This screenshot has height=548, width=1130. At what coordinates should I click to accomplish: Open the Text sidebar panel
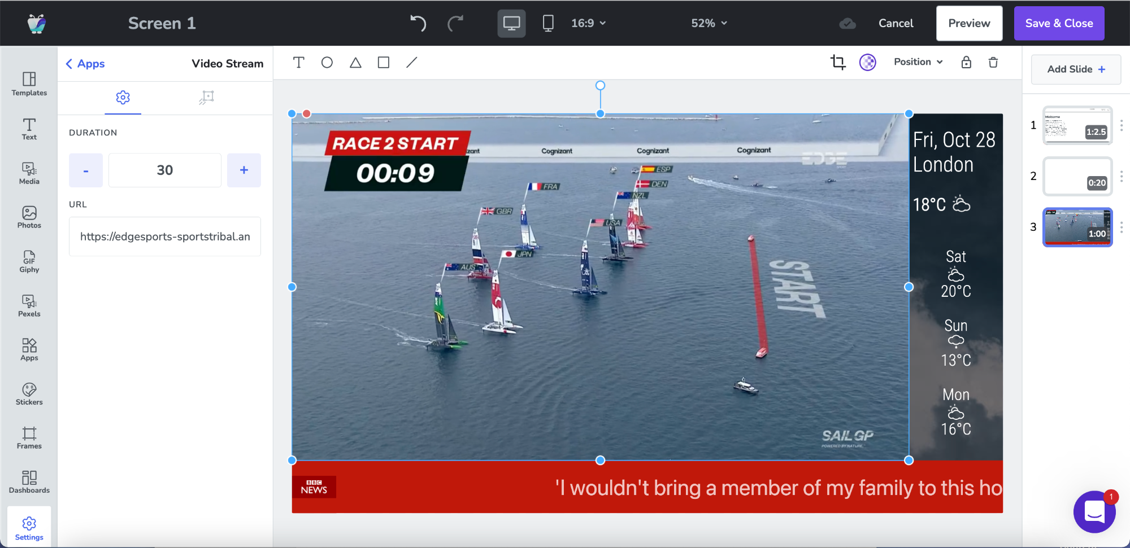[x=29, y=129]
